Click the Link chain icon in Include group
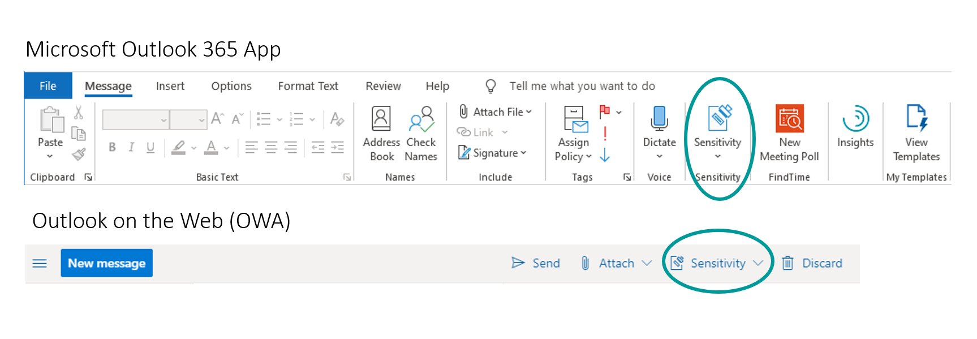The height and width of the screenshot is (339, 977). [464, 132]
